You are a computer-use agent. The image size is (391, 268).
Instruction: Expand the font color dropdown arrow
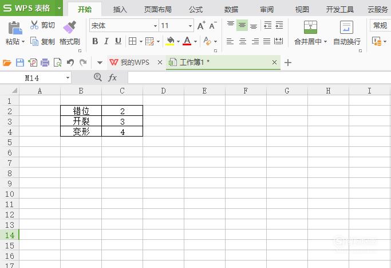195,41
